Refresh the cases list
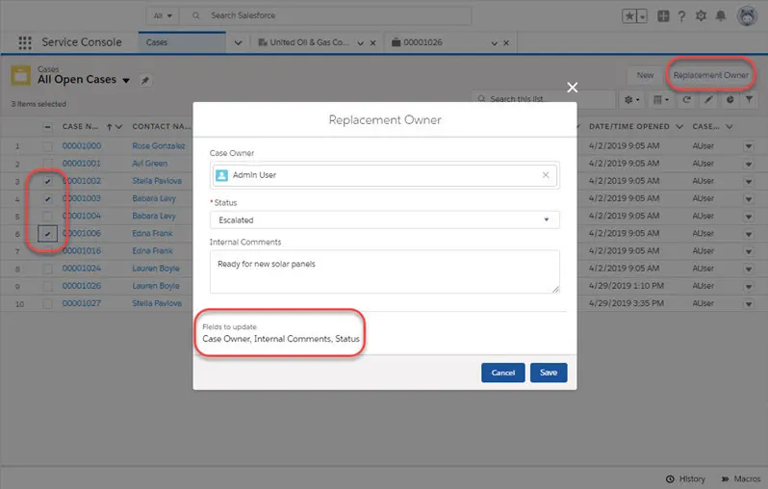Image resolution: width=768 pixels, height=489 pixels. 687,99
